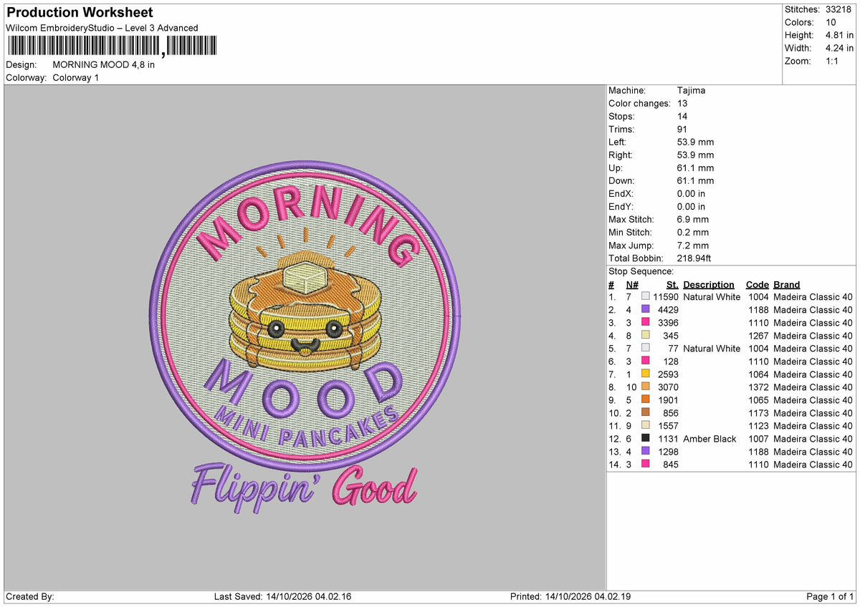This screenshot has width=860, height=607.
Task: Click the 'Stop Sequence:' heading
Action: click(641, 271)
